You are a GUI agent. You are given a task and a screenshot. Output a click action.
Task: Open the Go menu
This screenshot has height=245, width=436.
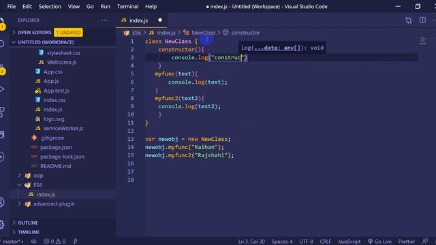(90, 6)
